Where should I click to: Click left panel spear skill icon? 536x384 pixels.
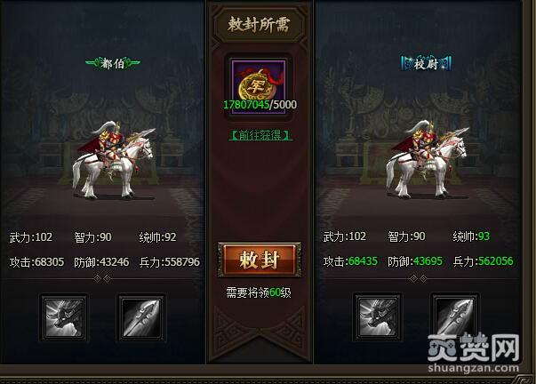[x=140, y=317]
